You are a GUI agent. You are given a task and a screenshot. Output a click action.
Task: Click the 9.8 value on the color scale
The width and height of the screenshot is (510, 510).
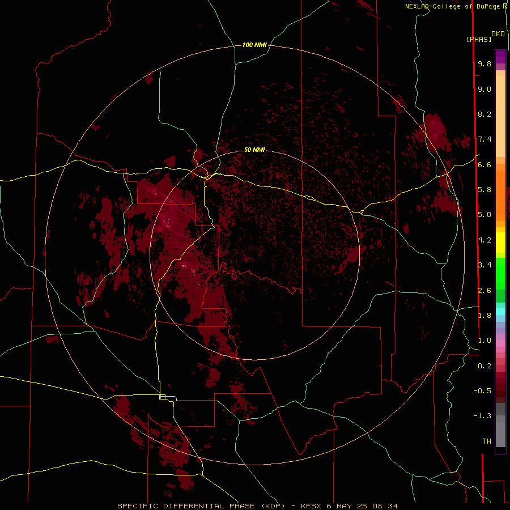click(x=484, y=63)
